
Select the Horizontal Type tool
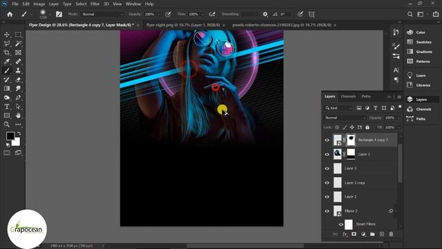click(7, 107)
